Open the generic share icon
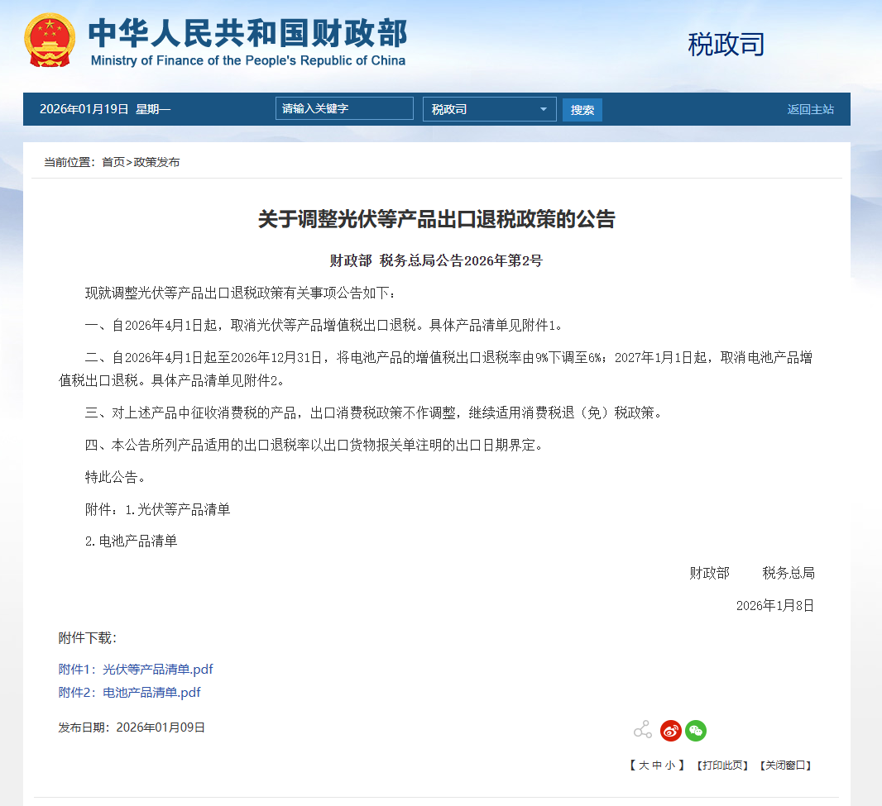Viewport: 882px width, 806px height. 642,730
